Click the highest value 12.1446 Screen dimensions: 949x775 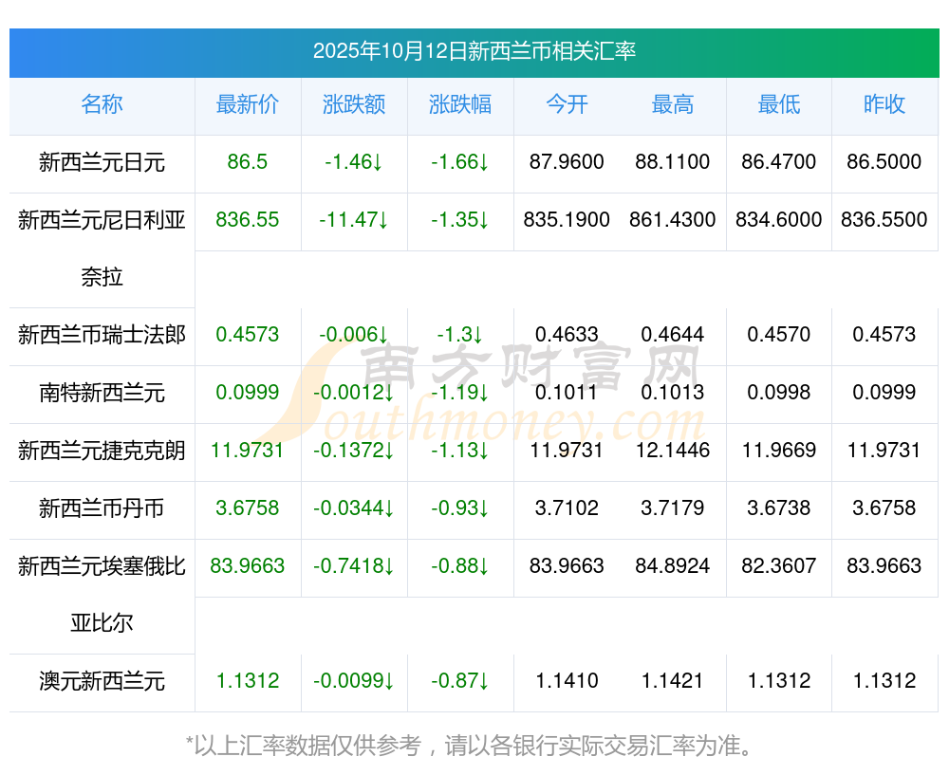673,451
